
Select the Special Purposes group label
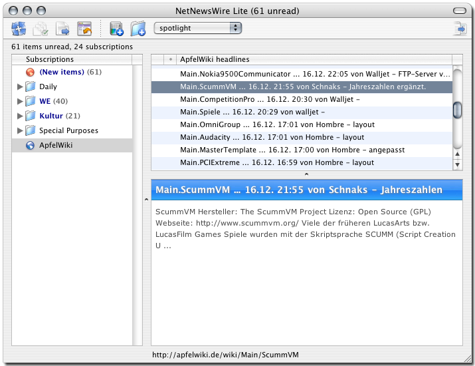[69, 131]
